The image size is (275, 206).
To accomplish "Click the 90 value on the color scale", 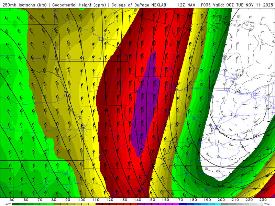I will (68, 200).
